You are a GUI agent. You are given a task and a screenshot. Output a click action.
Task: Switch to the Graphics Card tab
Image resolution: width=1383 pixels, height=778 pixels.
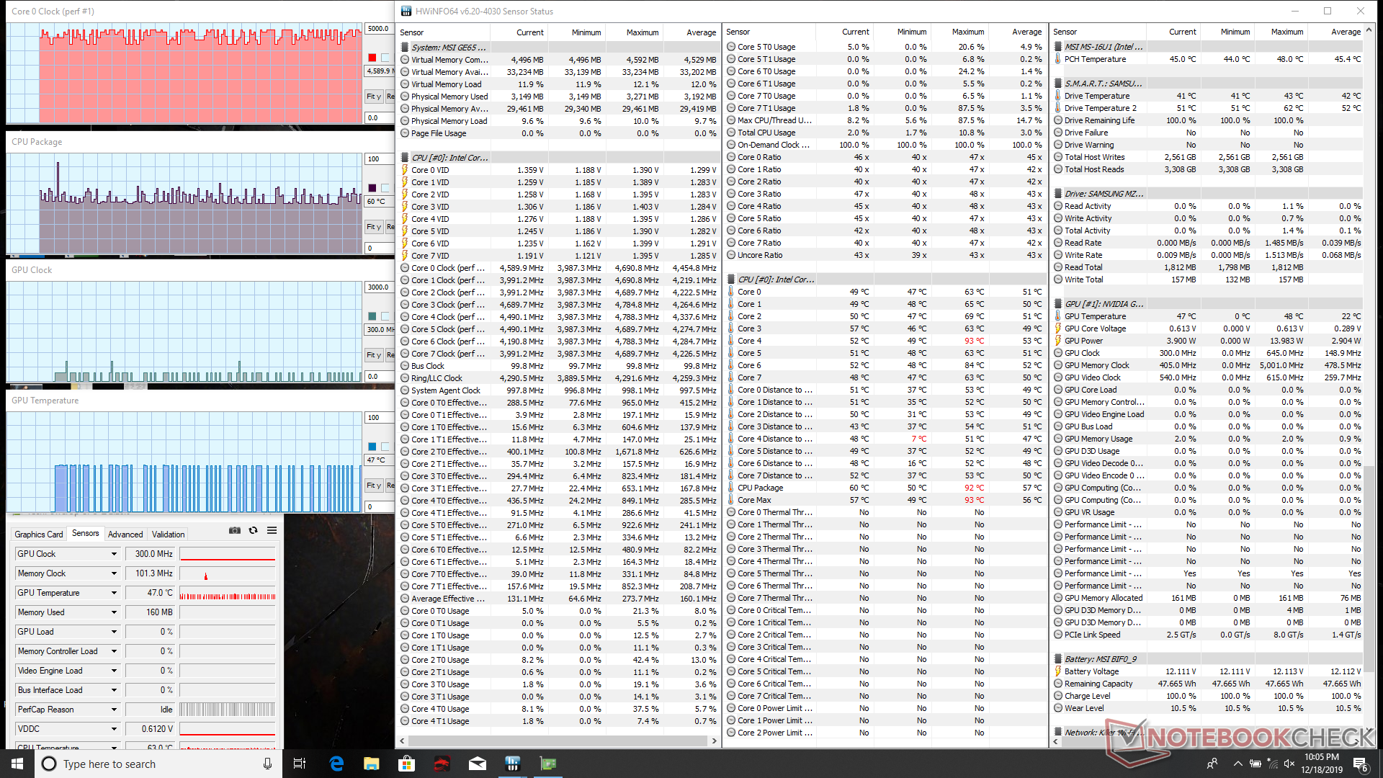pyautogui.click(x=39, y=534)
